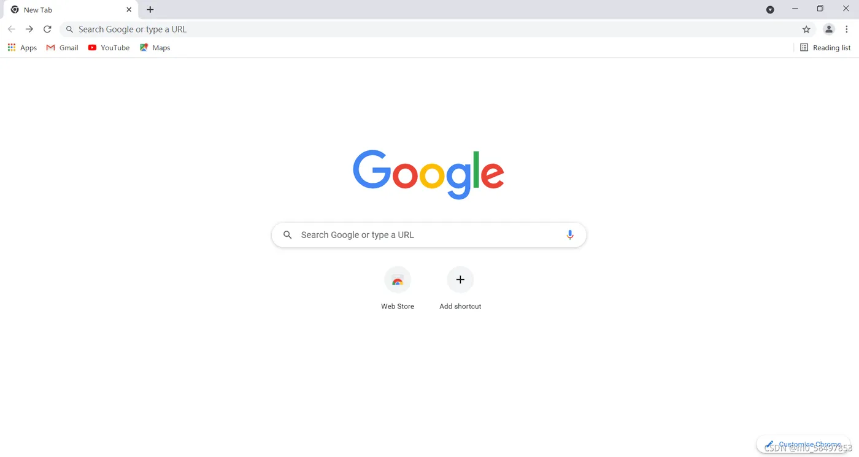Open the profile avatar icon
Viewport: 859px width, 457px height.
828,29
